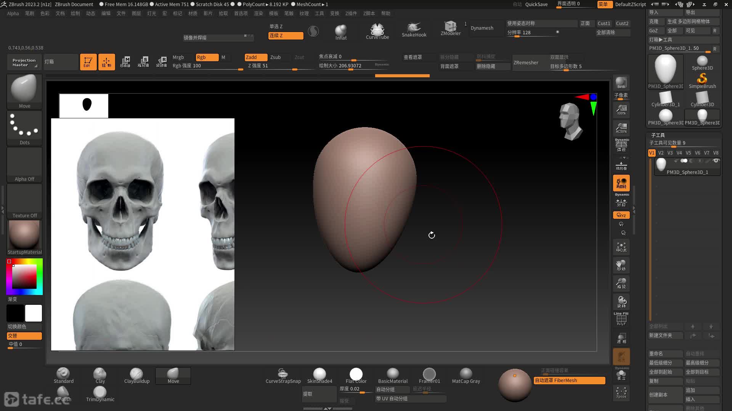Enable XYZ rotation mode
The height and width of the screenshot is (411, 732).
coord(621,215)
